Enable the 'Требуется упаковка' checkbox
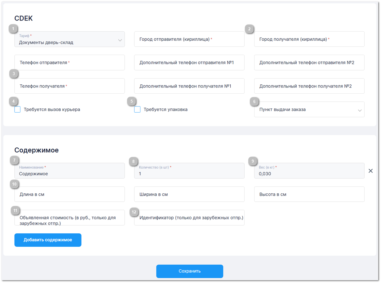381x283 pixels. (137, 110)
